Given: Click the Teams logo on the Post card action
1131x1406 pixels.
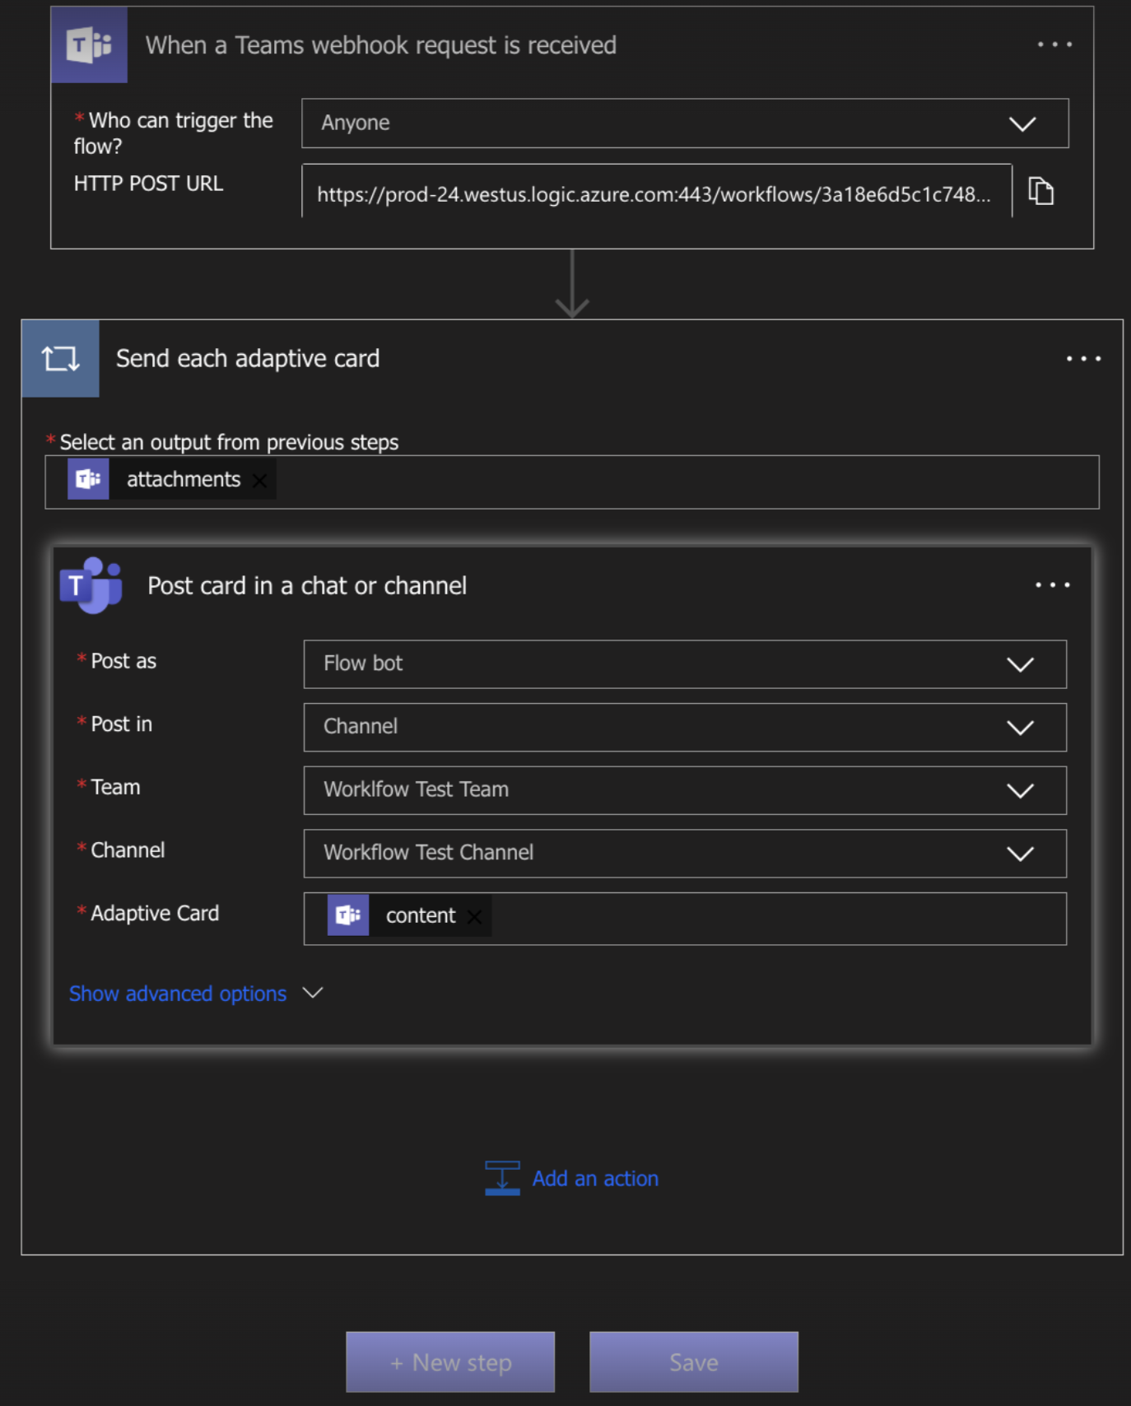Looking at the screenshot, I should pos(91,585).
